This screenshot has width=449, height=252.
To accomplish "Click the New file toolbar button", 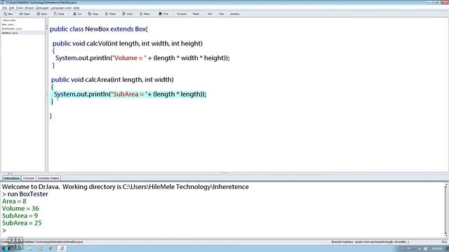I will tap(8, 14).
